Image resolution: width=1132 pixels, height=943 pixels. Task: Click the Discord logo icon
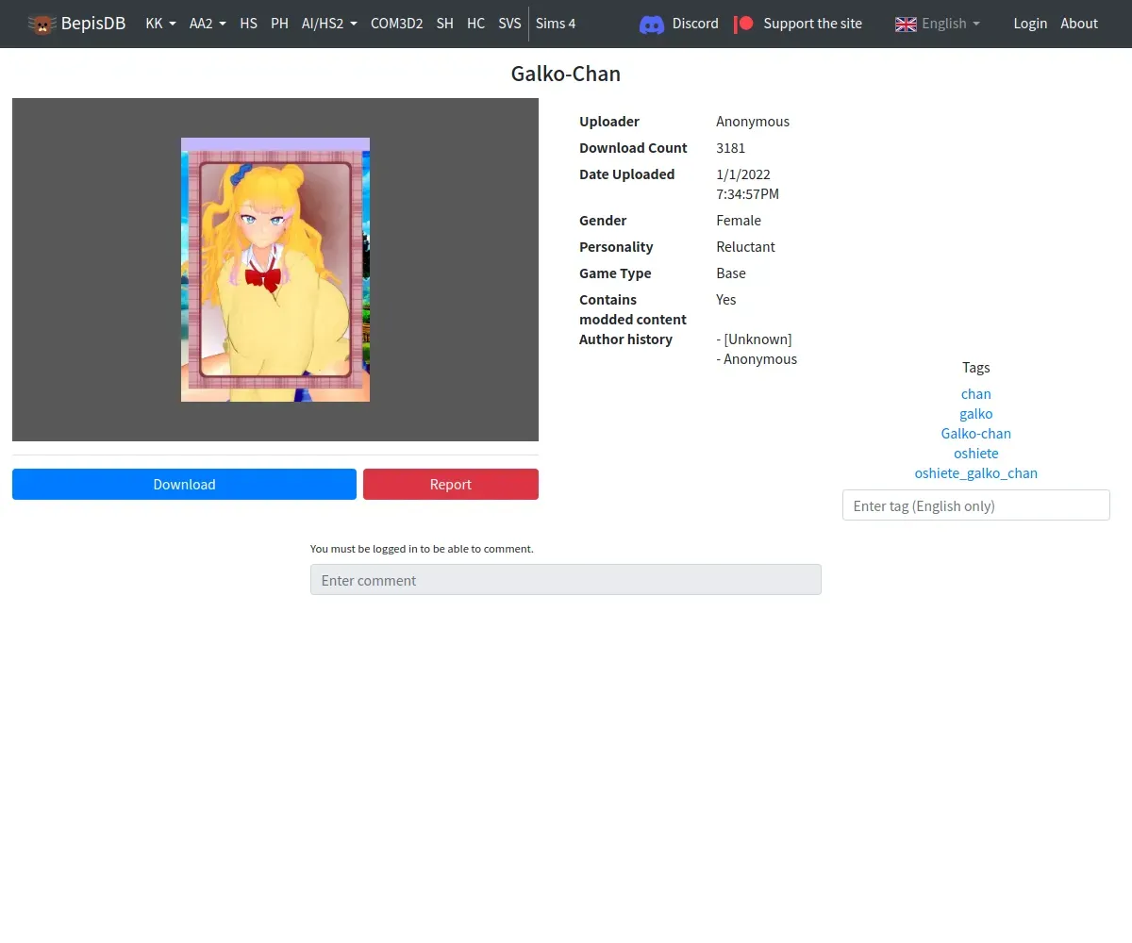click(652, 24)
